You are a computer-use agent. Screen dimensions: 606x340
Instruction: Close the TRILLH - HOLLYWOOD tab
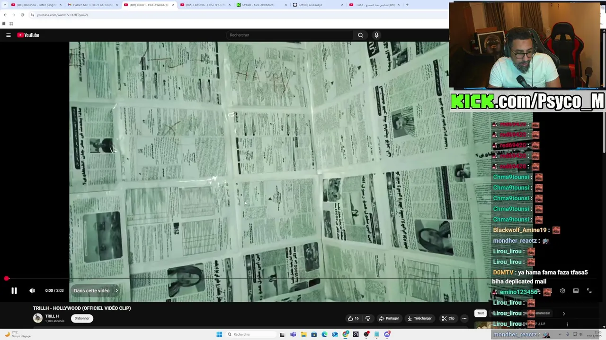(173, 5)
